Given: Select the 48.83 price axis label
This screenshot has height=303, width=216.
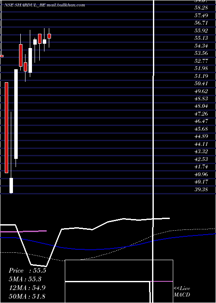Looking at the screenshot, I should point(201,99).
